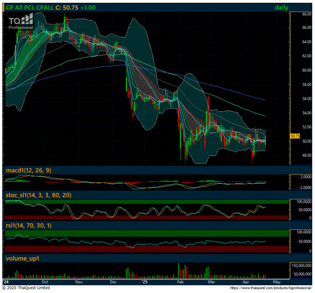Click the 54.00 price axis label

click(x=307, y=113)
